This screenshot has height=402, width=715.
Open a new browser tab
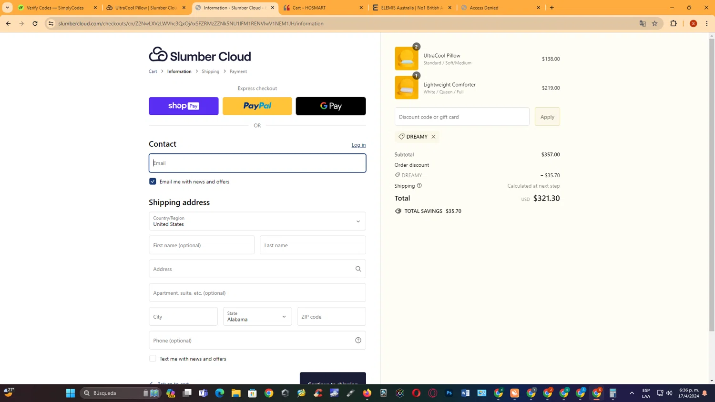tap(552, 8)
